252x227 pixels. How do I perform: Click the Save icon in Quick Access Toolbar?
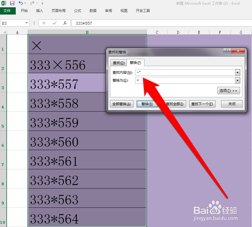pos(12,3)
